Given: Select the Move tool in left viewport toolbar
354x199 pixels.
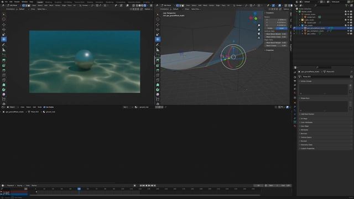Looking at the screenshot, I should click(x=4, y=24).
